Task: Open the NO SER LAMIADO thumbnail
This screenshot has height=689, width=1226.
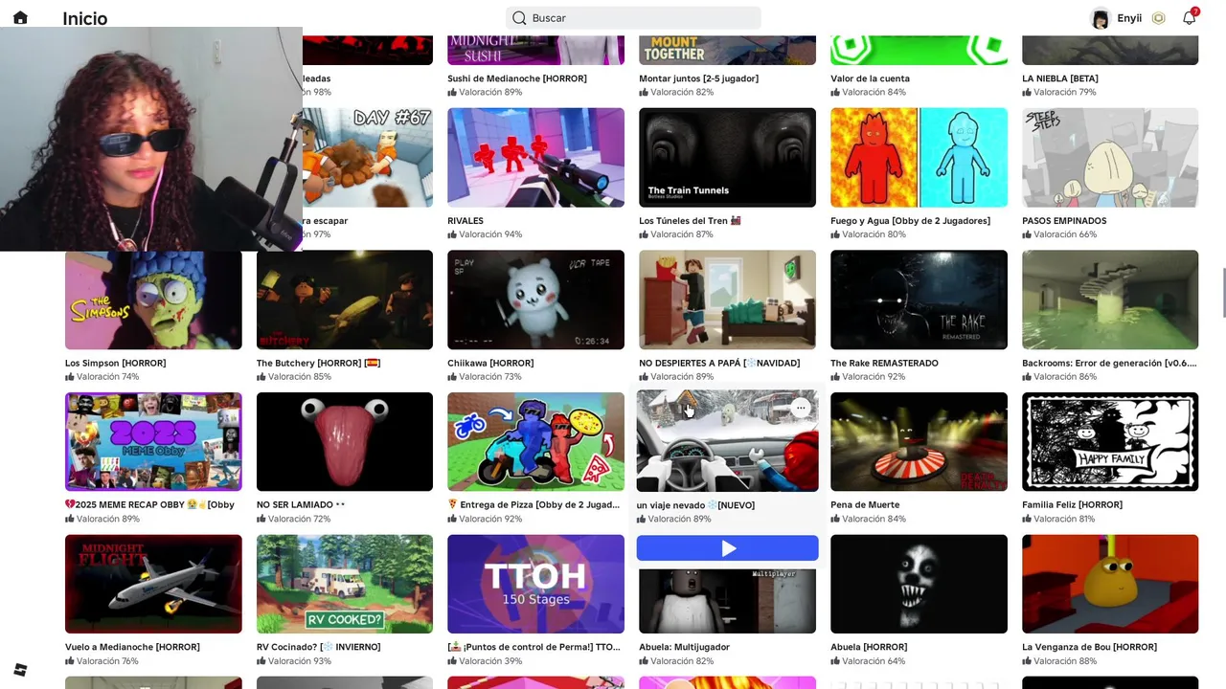Action: coord(345,441)
